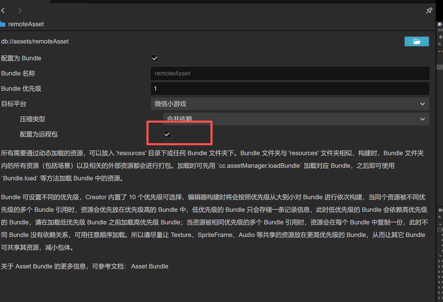Image resolution: width=443 pixels, height=302 pixels.
Task: Toggle the 配置为 Bundle checkbox
Action: point(155,58)
